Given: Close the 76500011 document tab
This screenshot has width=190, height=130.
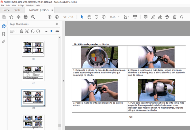Looking at the screenshot, I should 52,10.
